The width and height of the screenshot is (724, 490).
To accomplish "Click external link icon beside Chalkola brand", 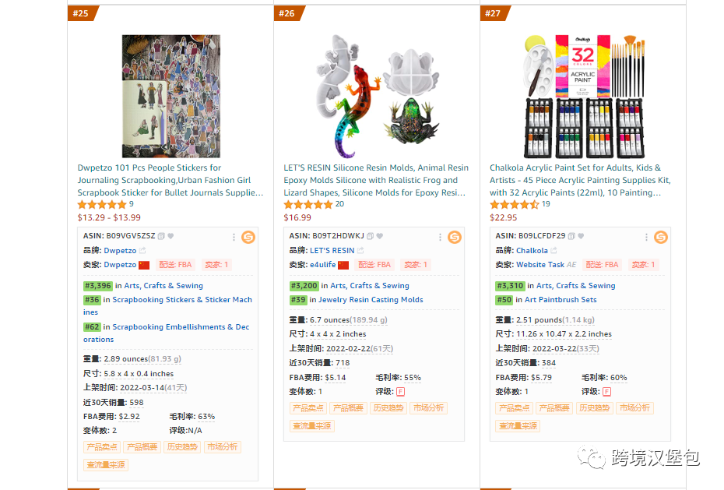I will pyautogui.click(x=554, y=250).
